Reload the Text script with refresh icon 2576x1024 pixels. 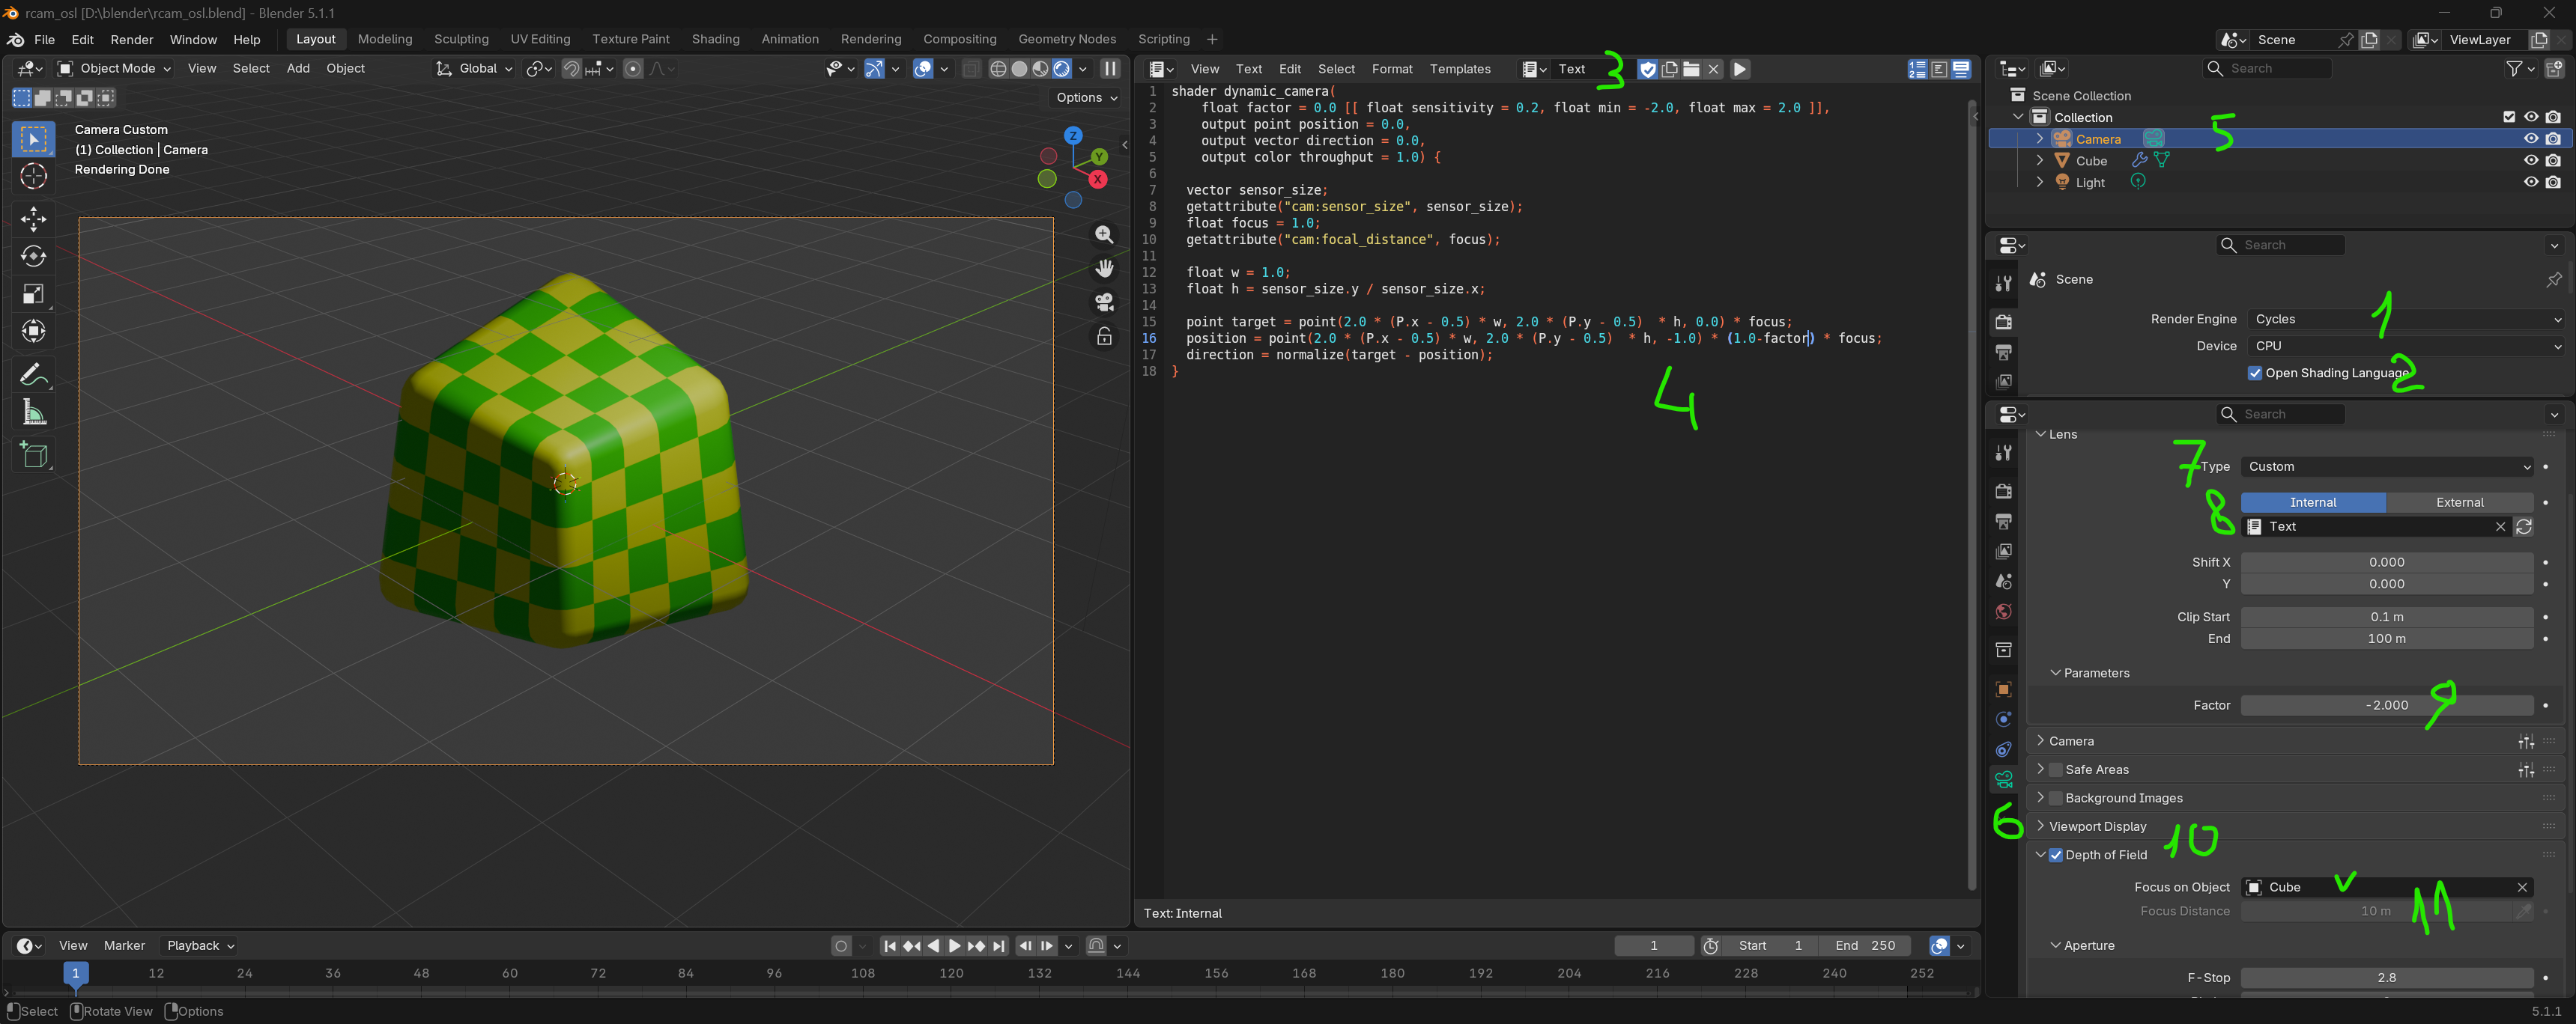(x=2523, y=526)
